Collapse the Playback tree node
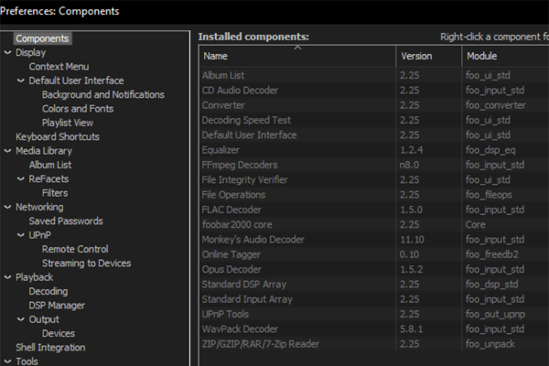 click(x=7, y=277)
